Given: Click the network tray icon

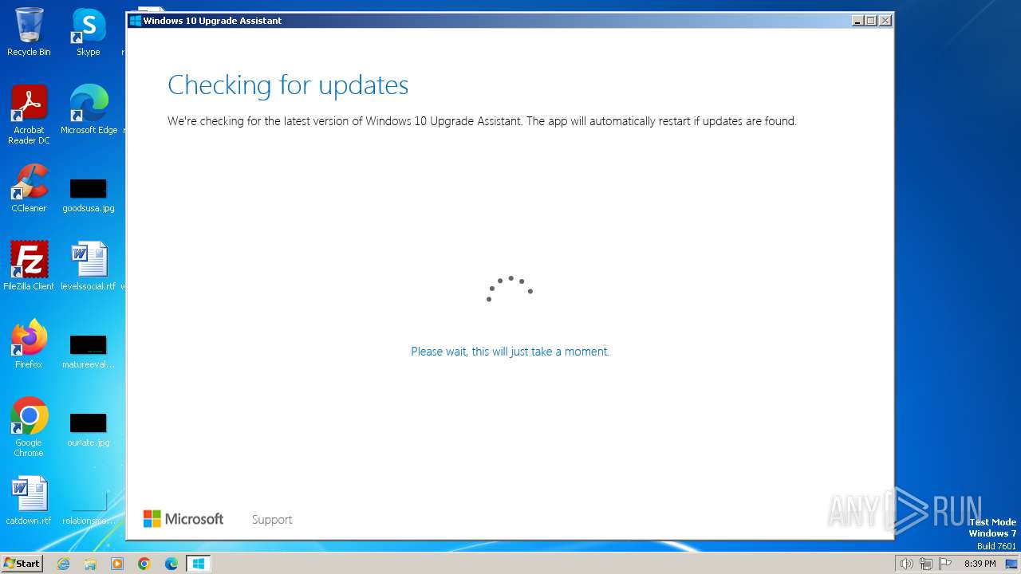Looking at the screenshot, I should coord(925,564).
